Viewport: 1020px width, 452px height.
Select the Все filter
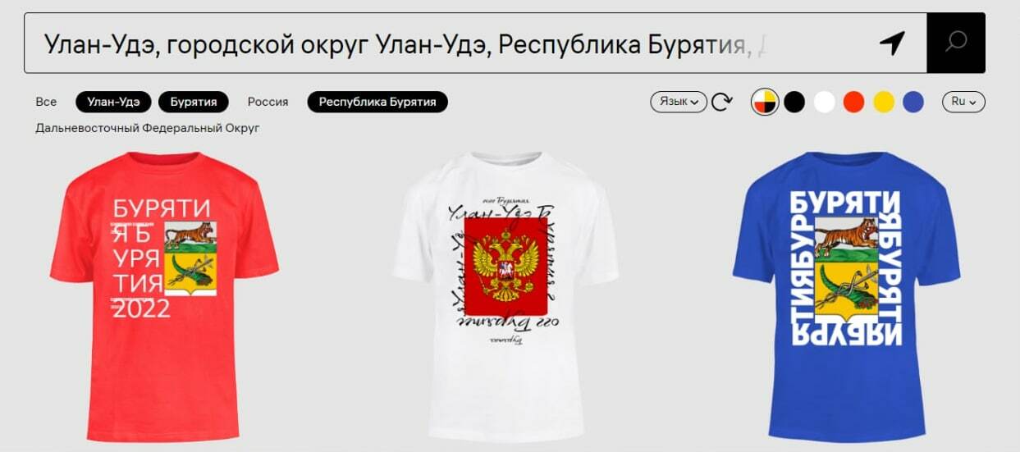pos(47,102)
